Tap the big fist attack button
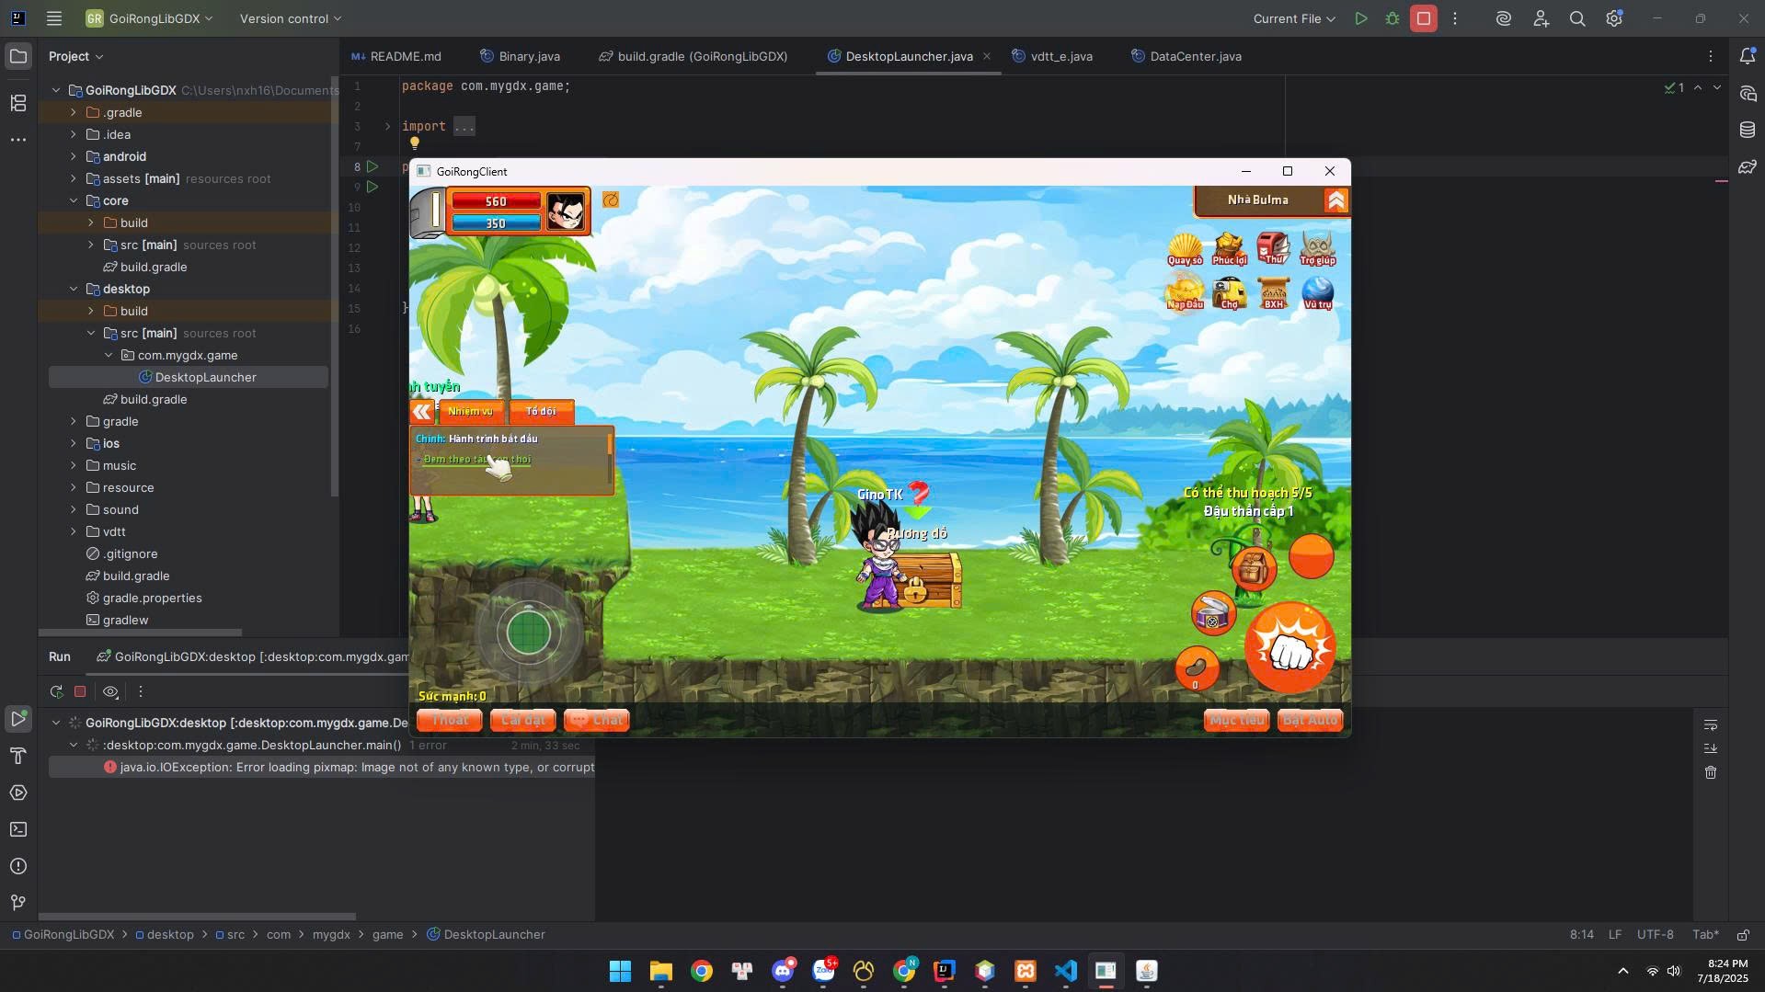 (x=1289, y=648)
